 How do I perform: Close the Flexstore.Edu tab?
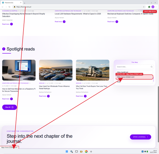[21, 3]
